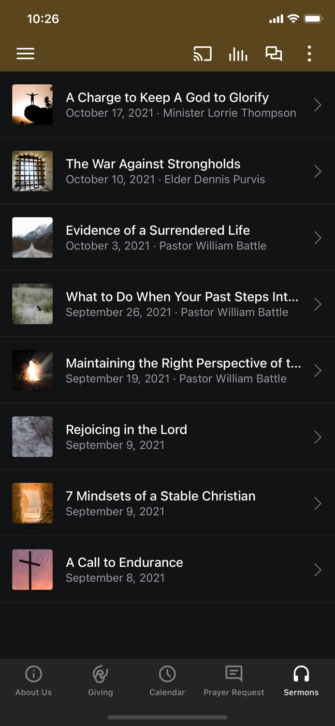Open the audio stats icon
The image size is (335, 726).
(x=238, y=54)
